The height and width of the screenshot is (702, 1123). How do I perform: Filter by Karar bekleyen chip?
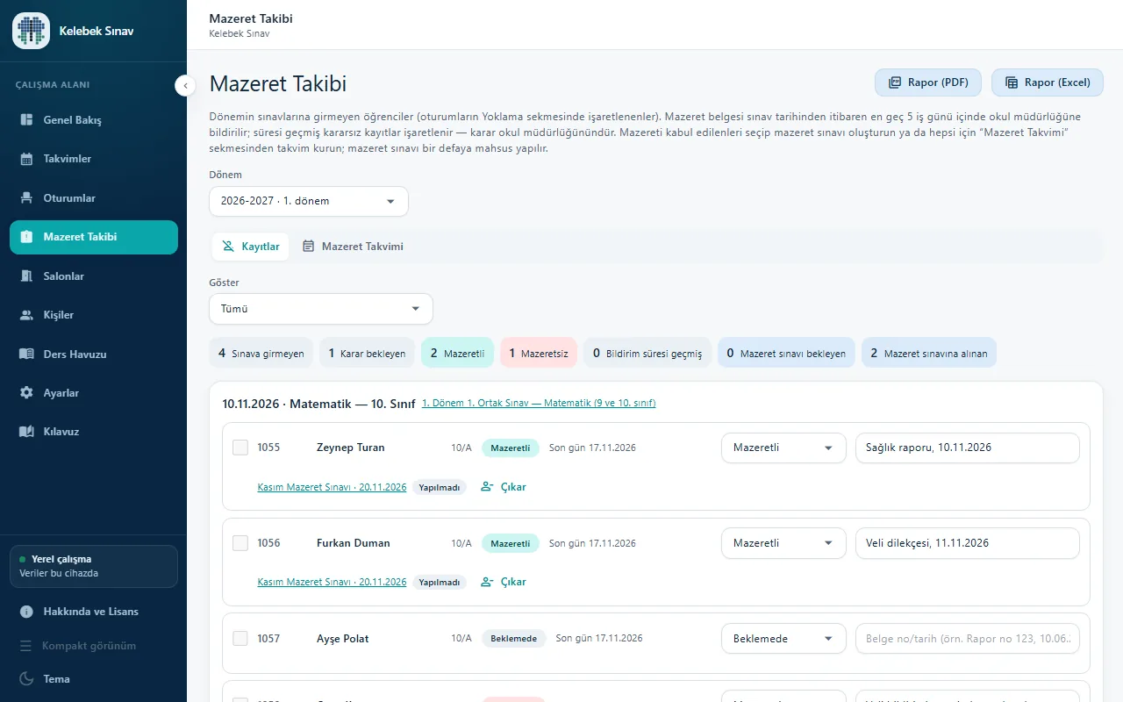(x=367, y=353)
